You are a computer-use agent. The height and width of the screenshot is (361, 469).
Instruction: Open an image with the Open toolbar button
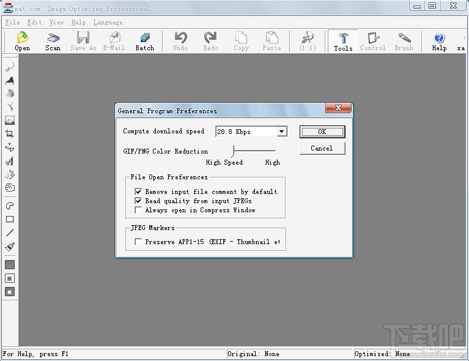coord(23,42)
